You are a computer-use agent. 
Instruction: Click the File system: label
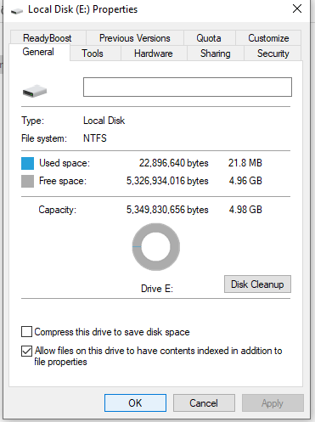pyautogui.click(x=44, y=138)
